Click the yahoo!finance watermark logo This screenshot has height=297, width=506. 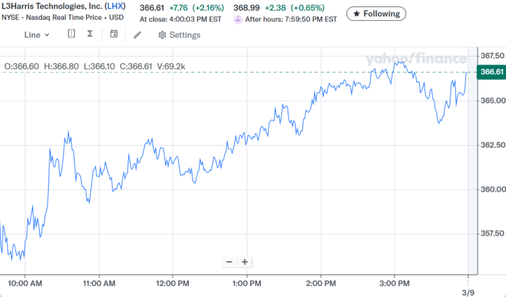point(415,59)
